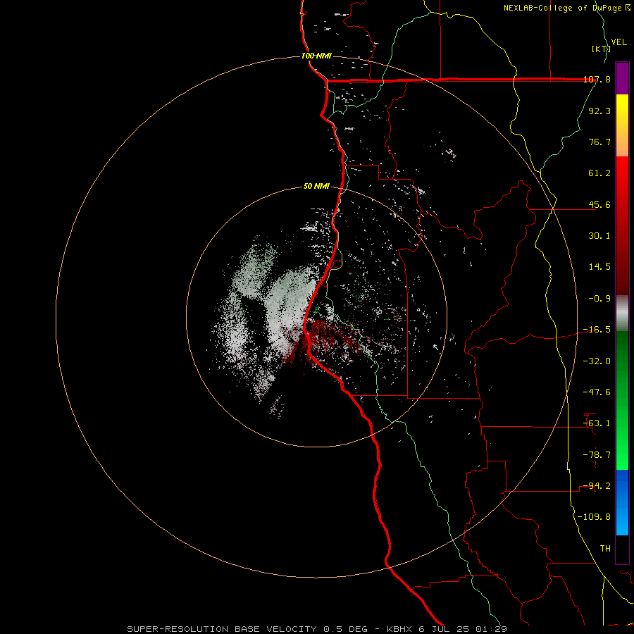The height and width of the screenshot is (634, 634).
Task: Click the 92.3 velocity scale value
Action: 599,111
